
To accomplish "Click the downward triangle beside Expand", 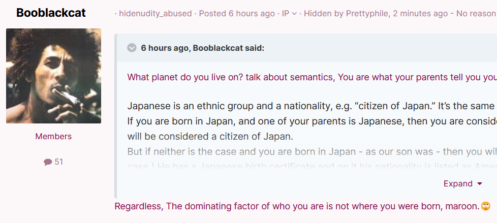I will pos(480,184).
